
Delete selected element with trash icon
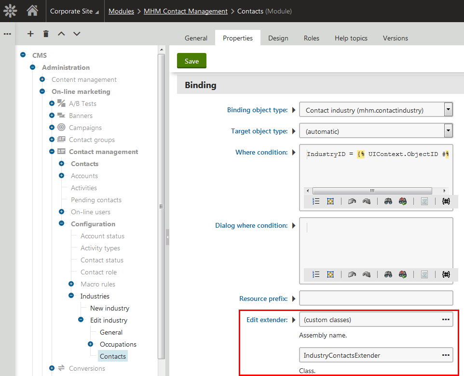coord(46,34)
